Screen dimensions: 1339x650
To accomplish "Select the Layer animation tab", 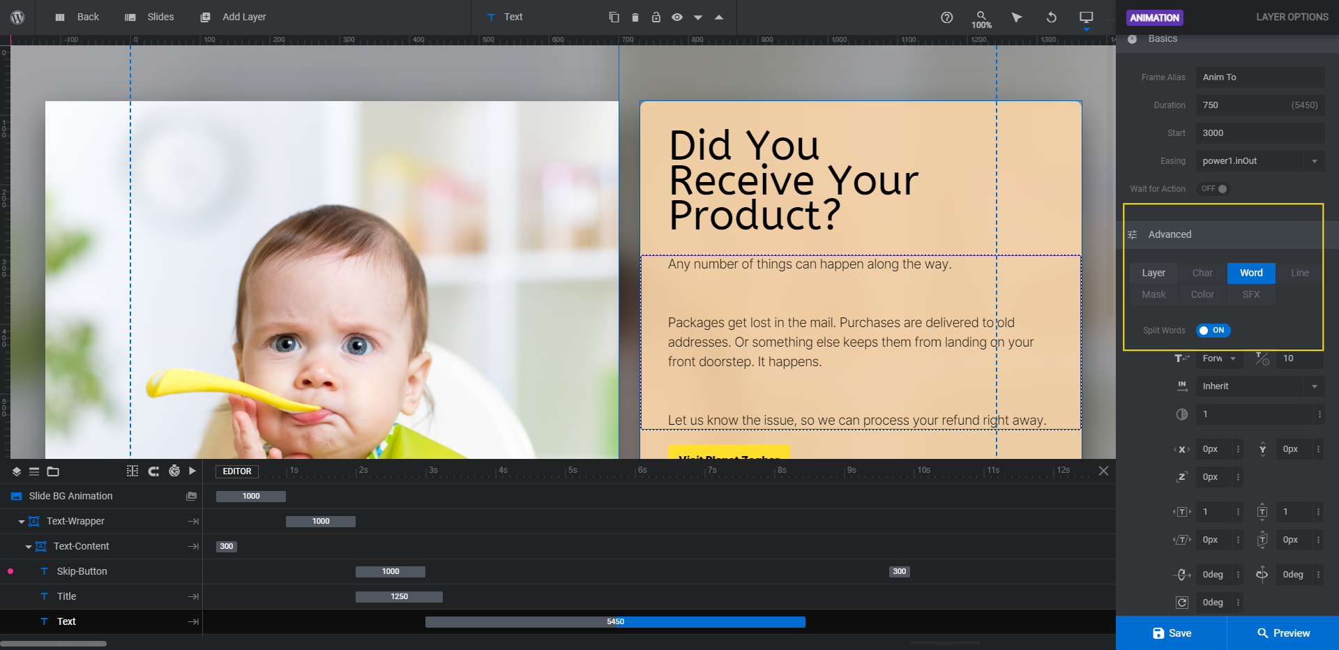I will tap(1153, 273).
